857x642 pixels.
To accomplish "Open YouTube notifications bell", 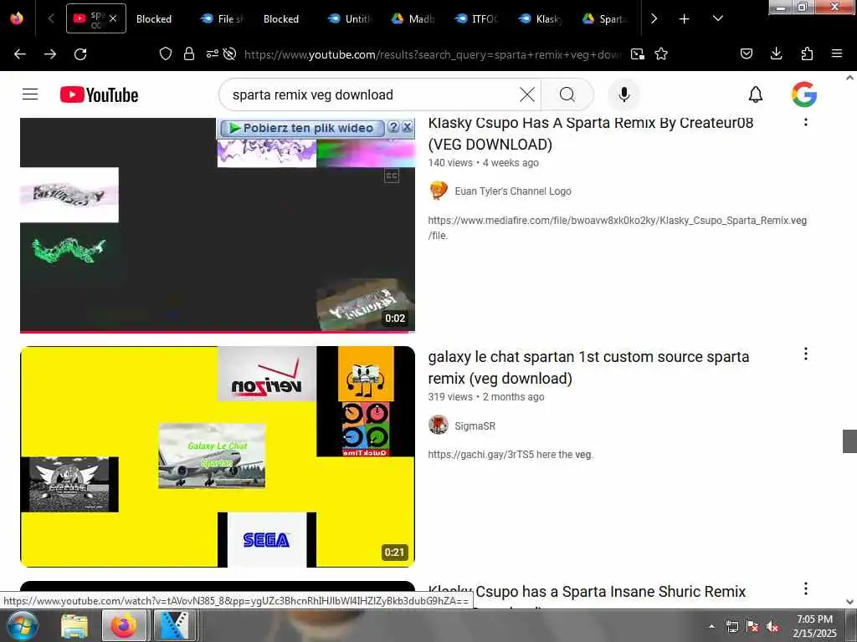I will click(x=756, y=95).
